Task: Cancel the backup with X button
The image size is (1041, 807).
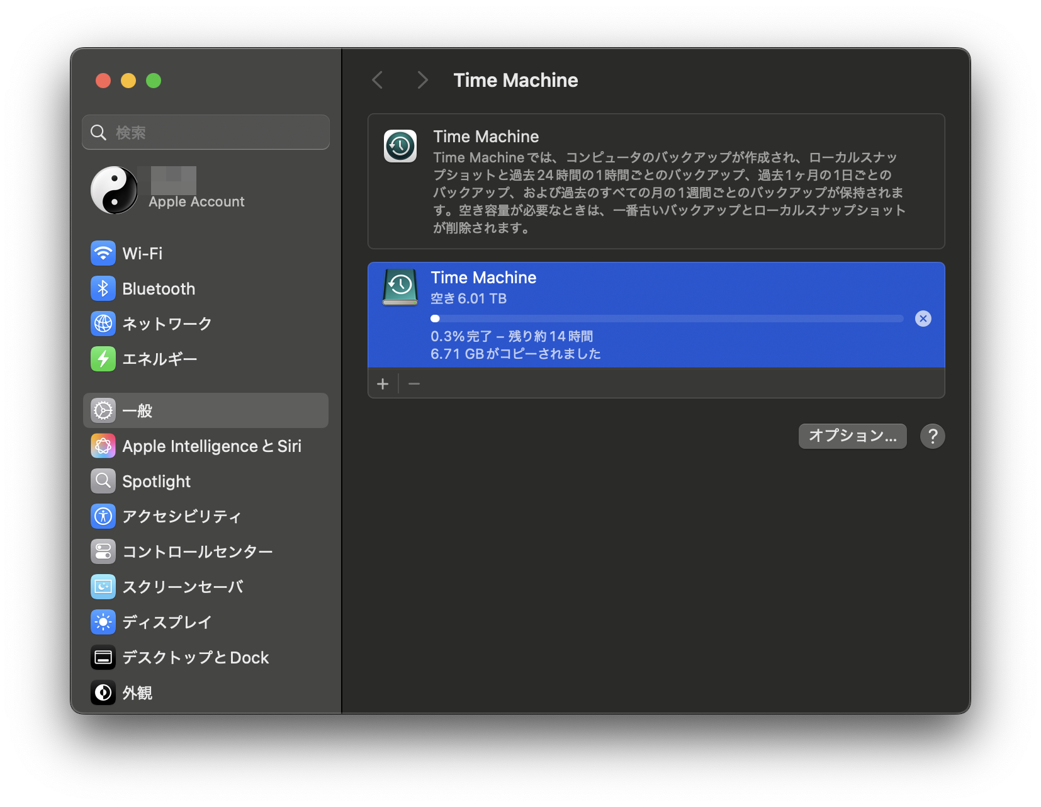Action: 923,319
